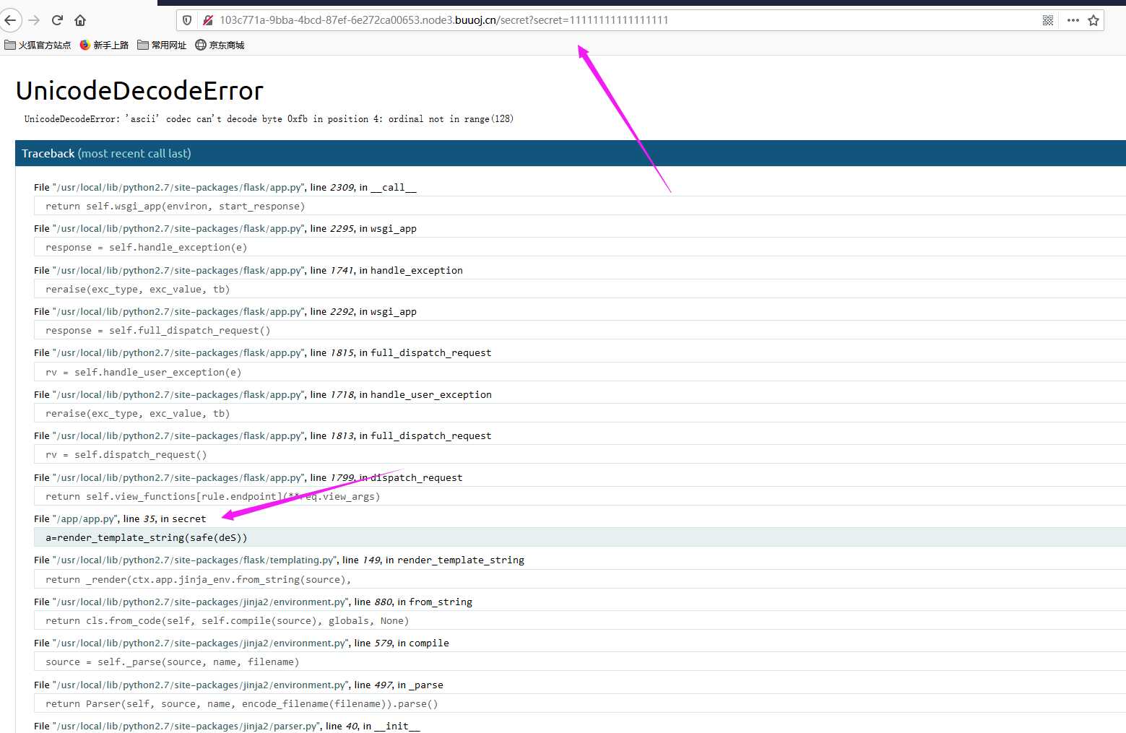This screenshot has height=733, width=1126.
Task: Click code line rv = self.dispatch_request()
Action: click(580, 455)
